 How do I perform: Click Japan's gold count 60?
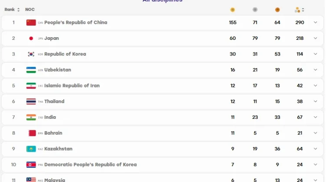233,38
